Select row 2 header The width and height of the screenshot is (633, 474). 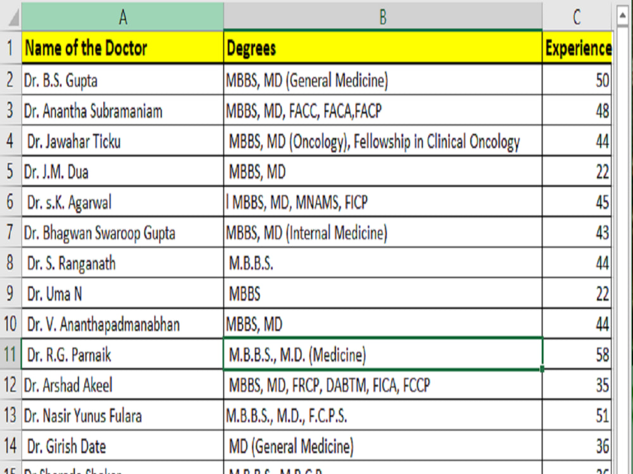pos(11,80)
